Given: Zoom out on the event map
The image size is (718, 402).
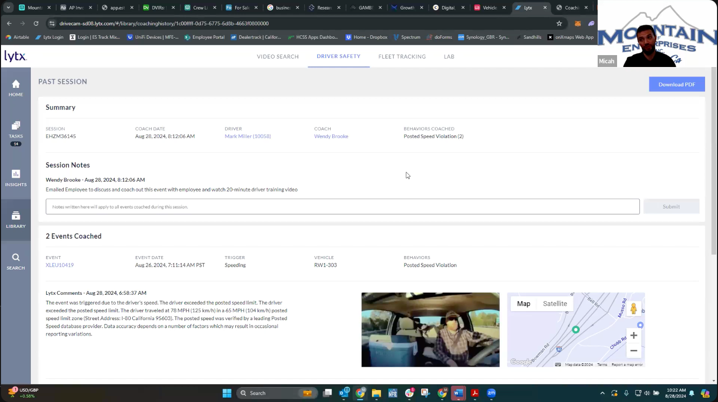Looking at the screenshot, I should point(633,350).
